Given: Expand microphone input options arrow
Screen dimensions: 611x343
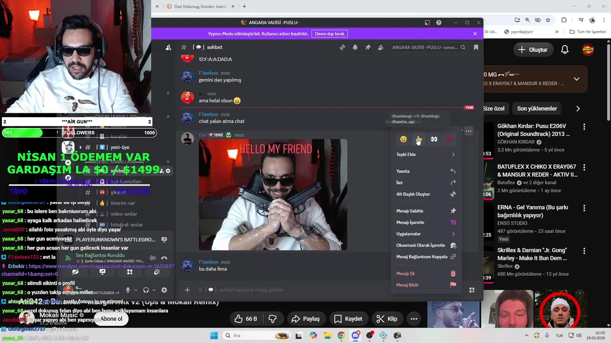Looking at the screenshot, I should [136, 290].
